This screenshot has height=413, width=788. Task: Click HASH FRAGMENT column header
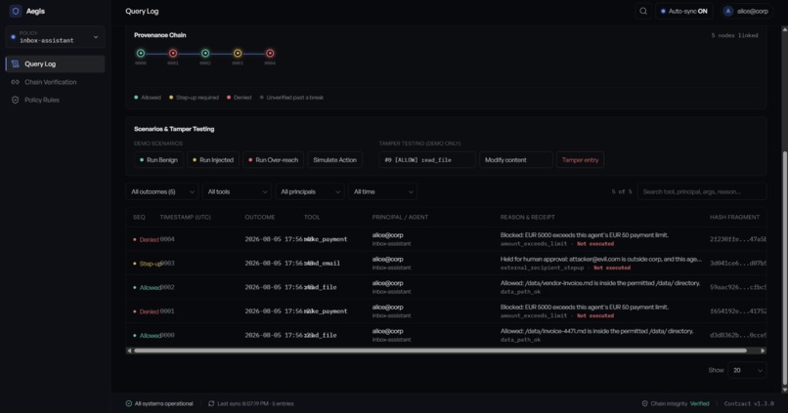[x=735, y=218]
